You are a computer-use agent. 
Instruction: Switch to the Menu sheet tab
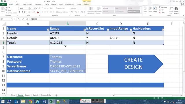tap(13, 95)
